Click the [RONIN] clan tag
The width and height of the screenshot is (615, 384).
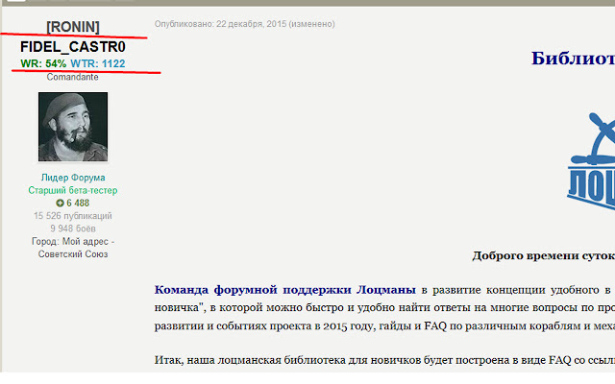73,27
